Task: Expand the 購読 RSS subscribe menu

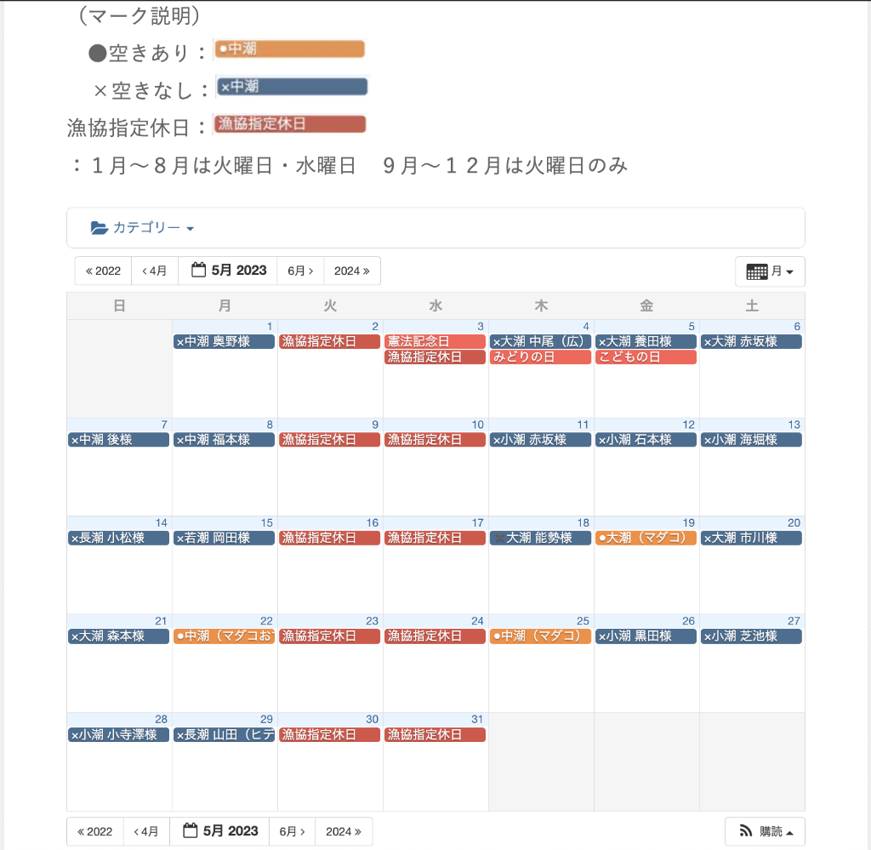Action: pyautogui.click(x=765, y=831)
